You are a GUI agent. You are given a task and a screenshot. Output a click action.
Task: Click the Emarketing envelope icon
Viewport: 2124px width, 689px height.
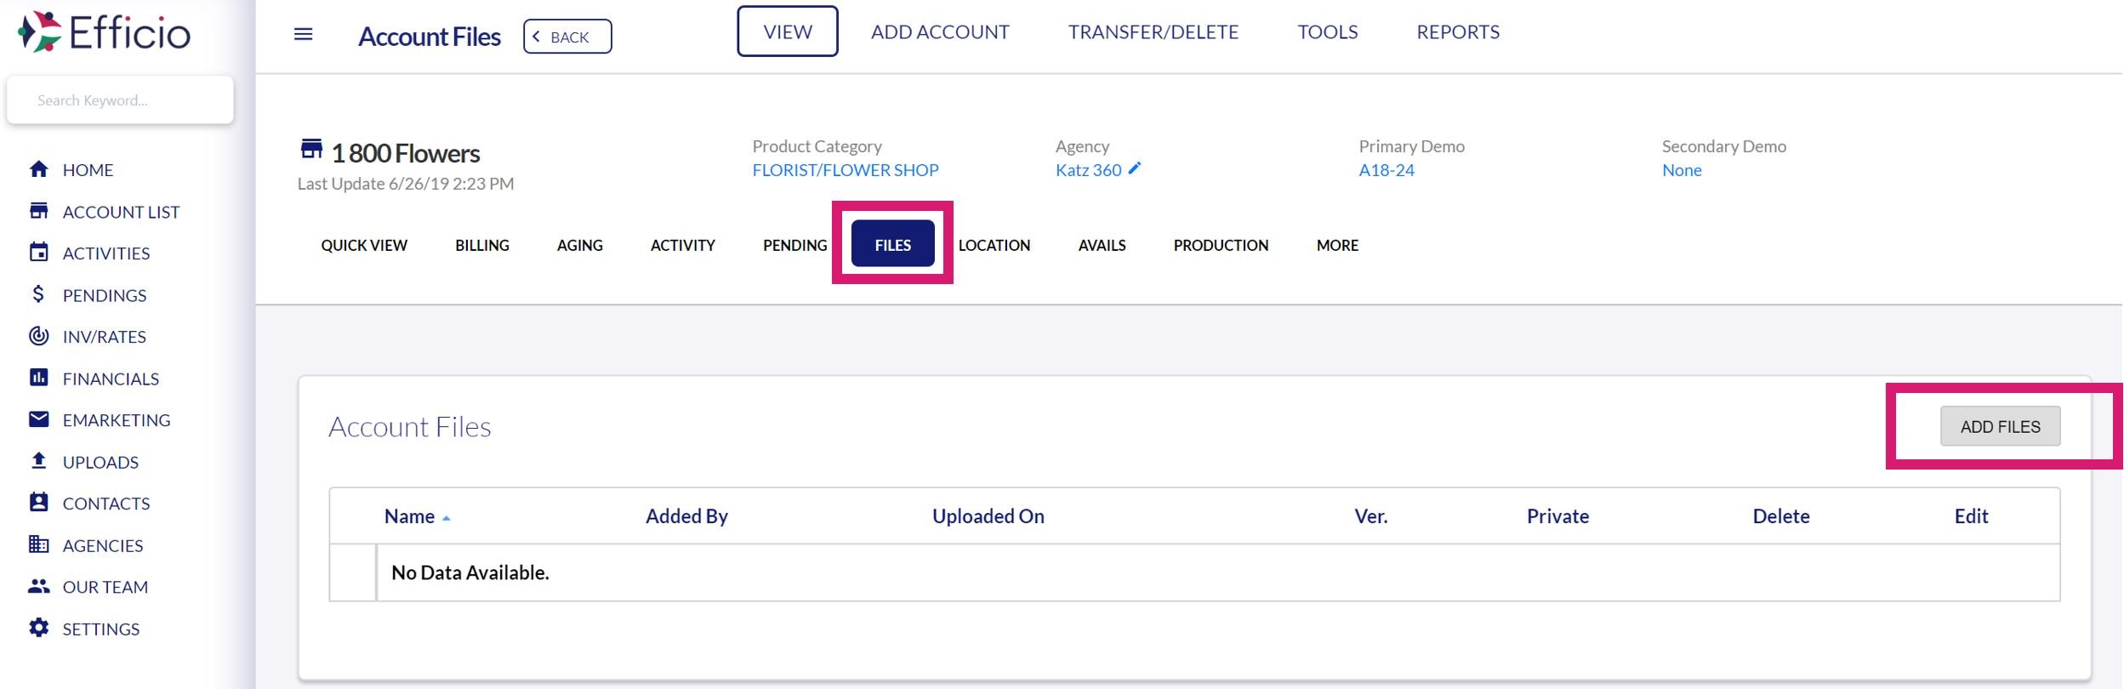coord(38,419)
